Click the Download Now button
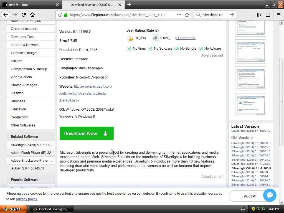This screenshot has width=284, height=213. 87,133
